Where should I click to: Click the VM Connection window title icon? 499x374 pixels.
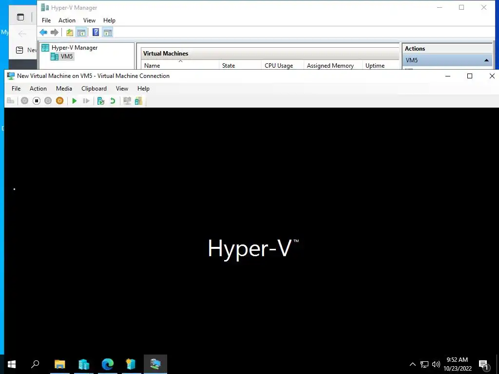pos(11,76)
